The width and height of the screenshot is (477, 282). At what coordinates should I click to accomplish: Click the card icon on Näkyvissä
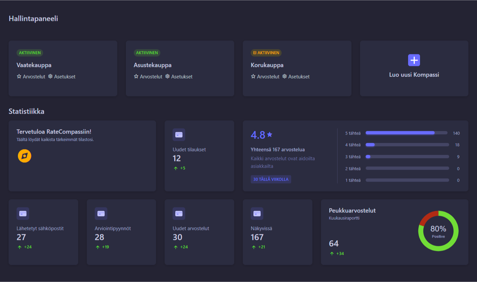257,213
